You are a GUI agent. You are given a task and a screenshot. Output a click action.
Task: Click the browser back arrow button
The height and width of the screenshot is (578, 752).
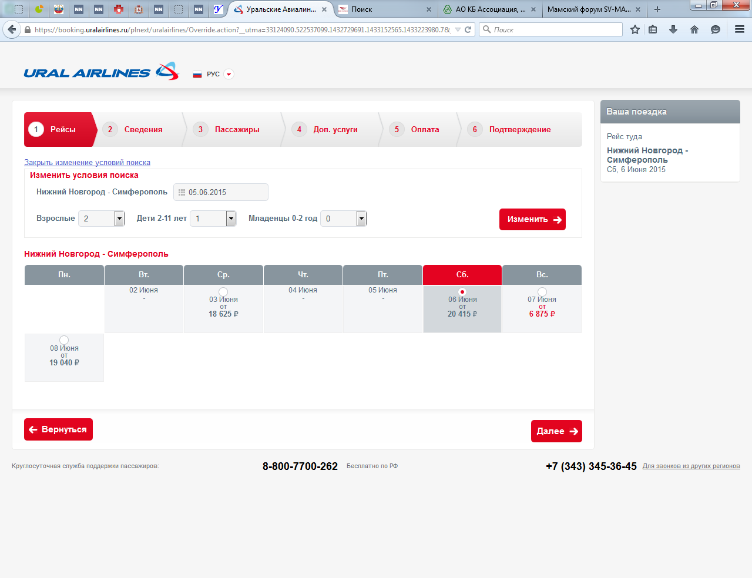(x=12, y=29)
